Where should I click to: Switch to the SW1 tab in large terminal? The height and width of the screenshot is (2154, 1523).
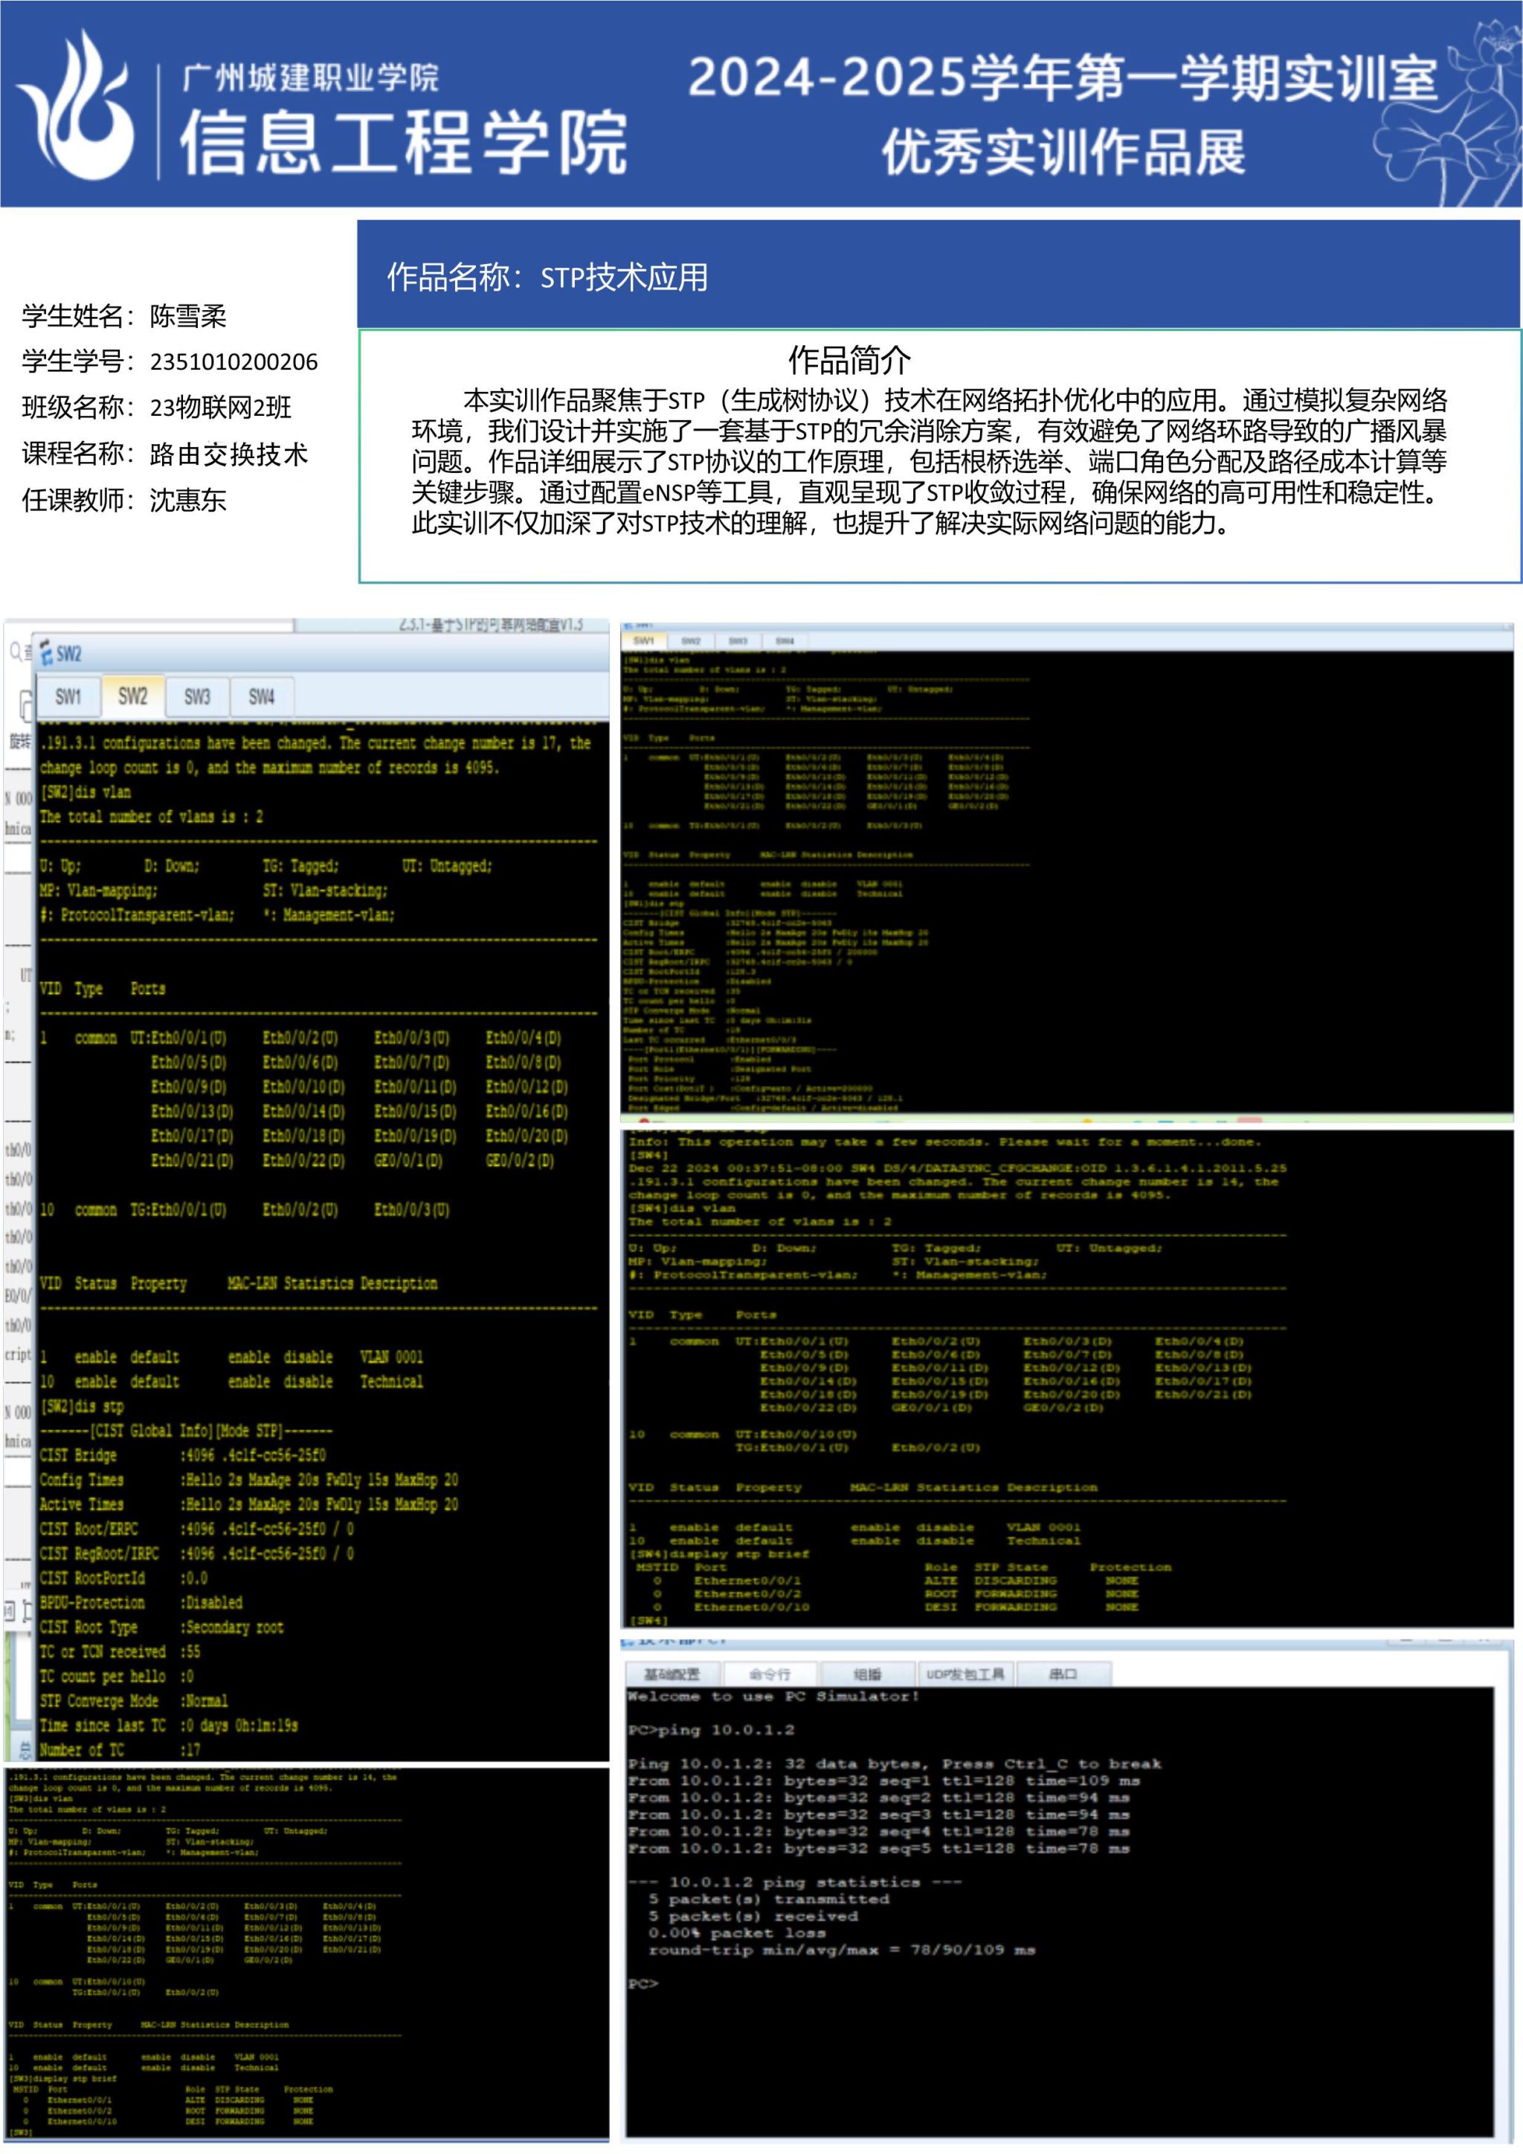(x=68, y=697)
